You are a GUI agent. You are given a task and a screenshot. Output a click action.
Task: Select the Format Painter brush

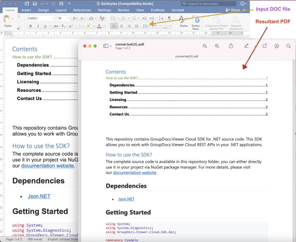tap(19, 28)
